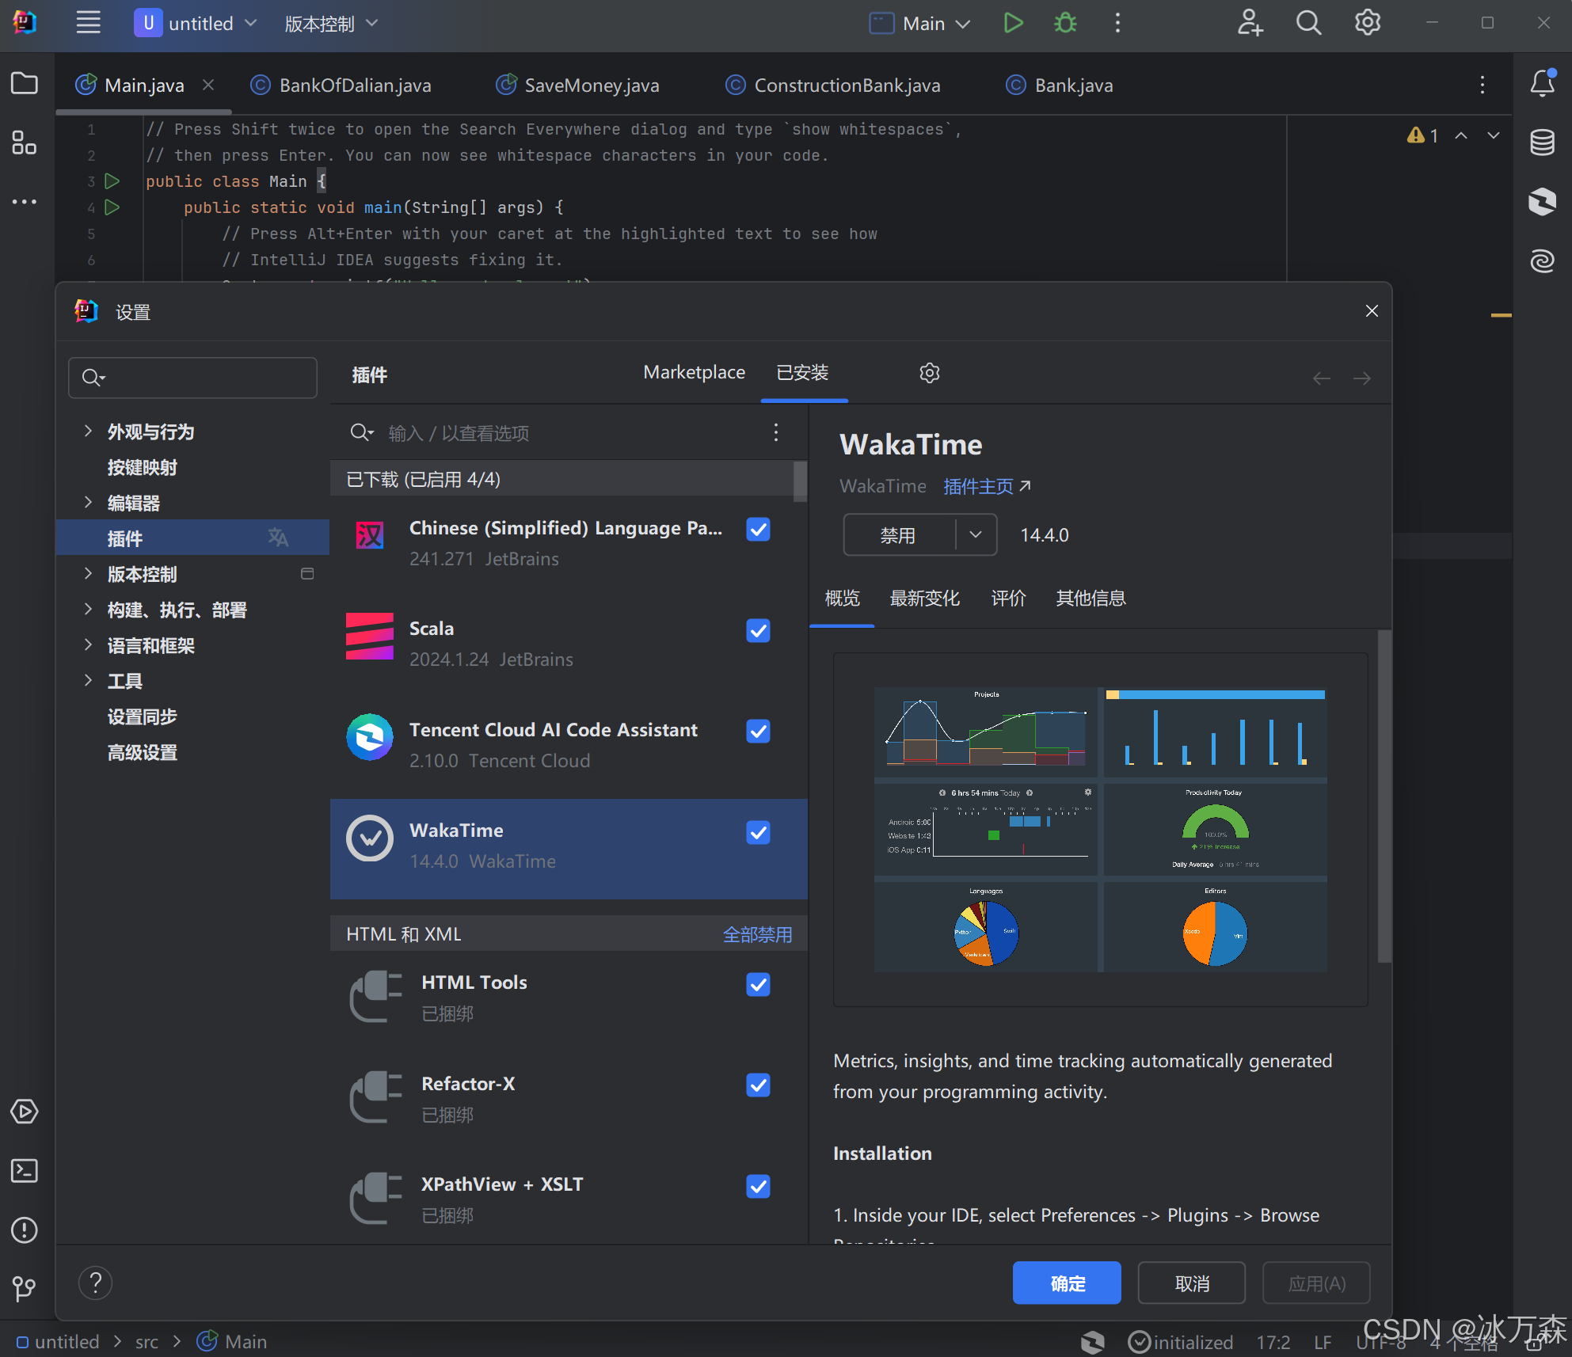
Task: Open the Database tool window icon
Action: click(1542, 143)
